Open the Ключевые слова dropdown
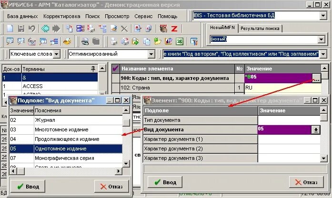332x198 pixels. pos(57,54)
